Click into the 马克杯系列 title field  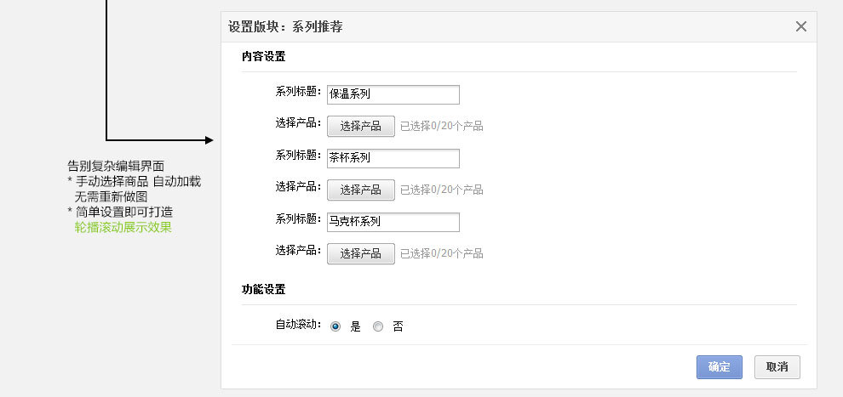click(393, 222)
